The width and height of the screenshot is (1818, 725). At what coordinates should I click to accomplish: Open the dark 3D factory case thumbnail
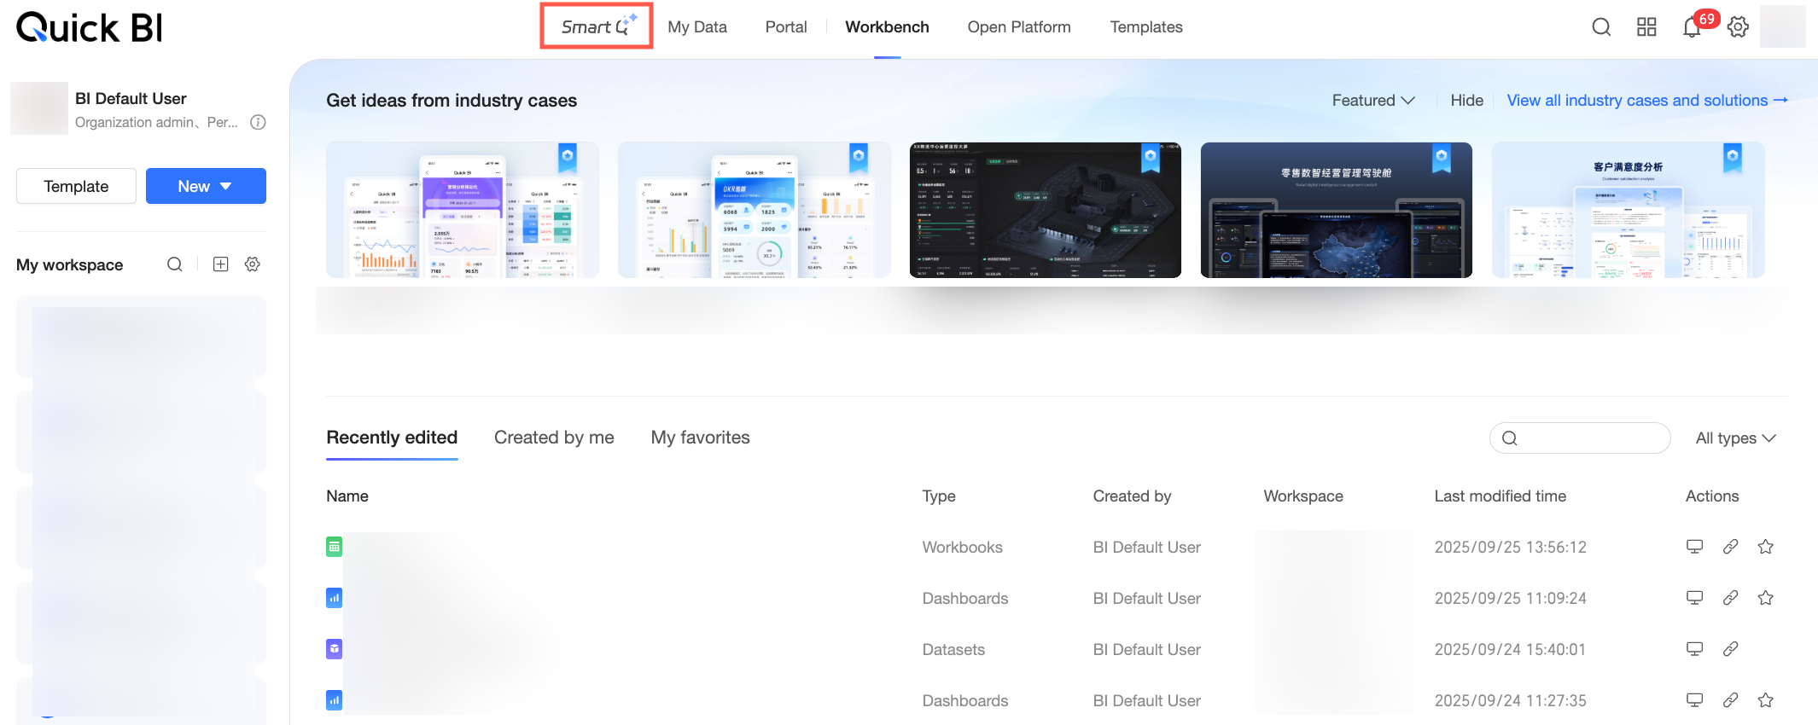pyautogui.click(x=1046, y=210)
